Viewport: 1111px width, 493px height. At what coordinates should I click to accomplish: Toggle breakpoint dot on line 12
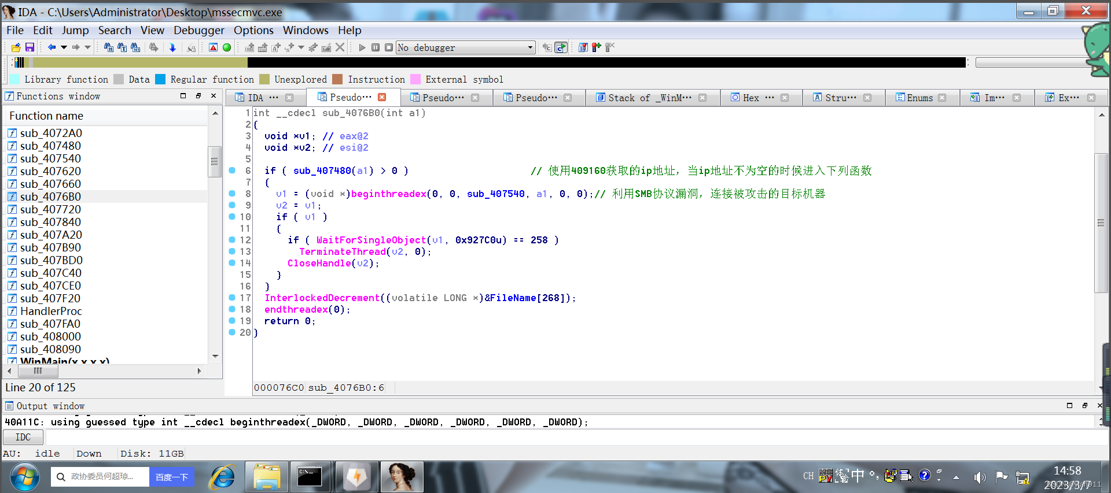(232, 239)
